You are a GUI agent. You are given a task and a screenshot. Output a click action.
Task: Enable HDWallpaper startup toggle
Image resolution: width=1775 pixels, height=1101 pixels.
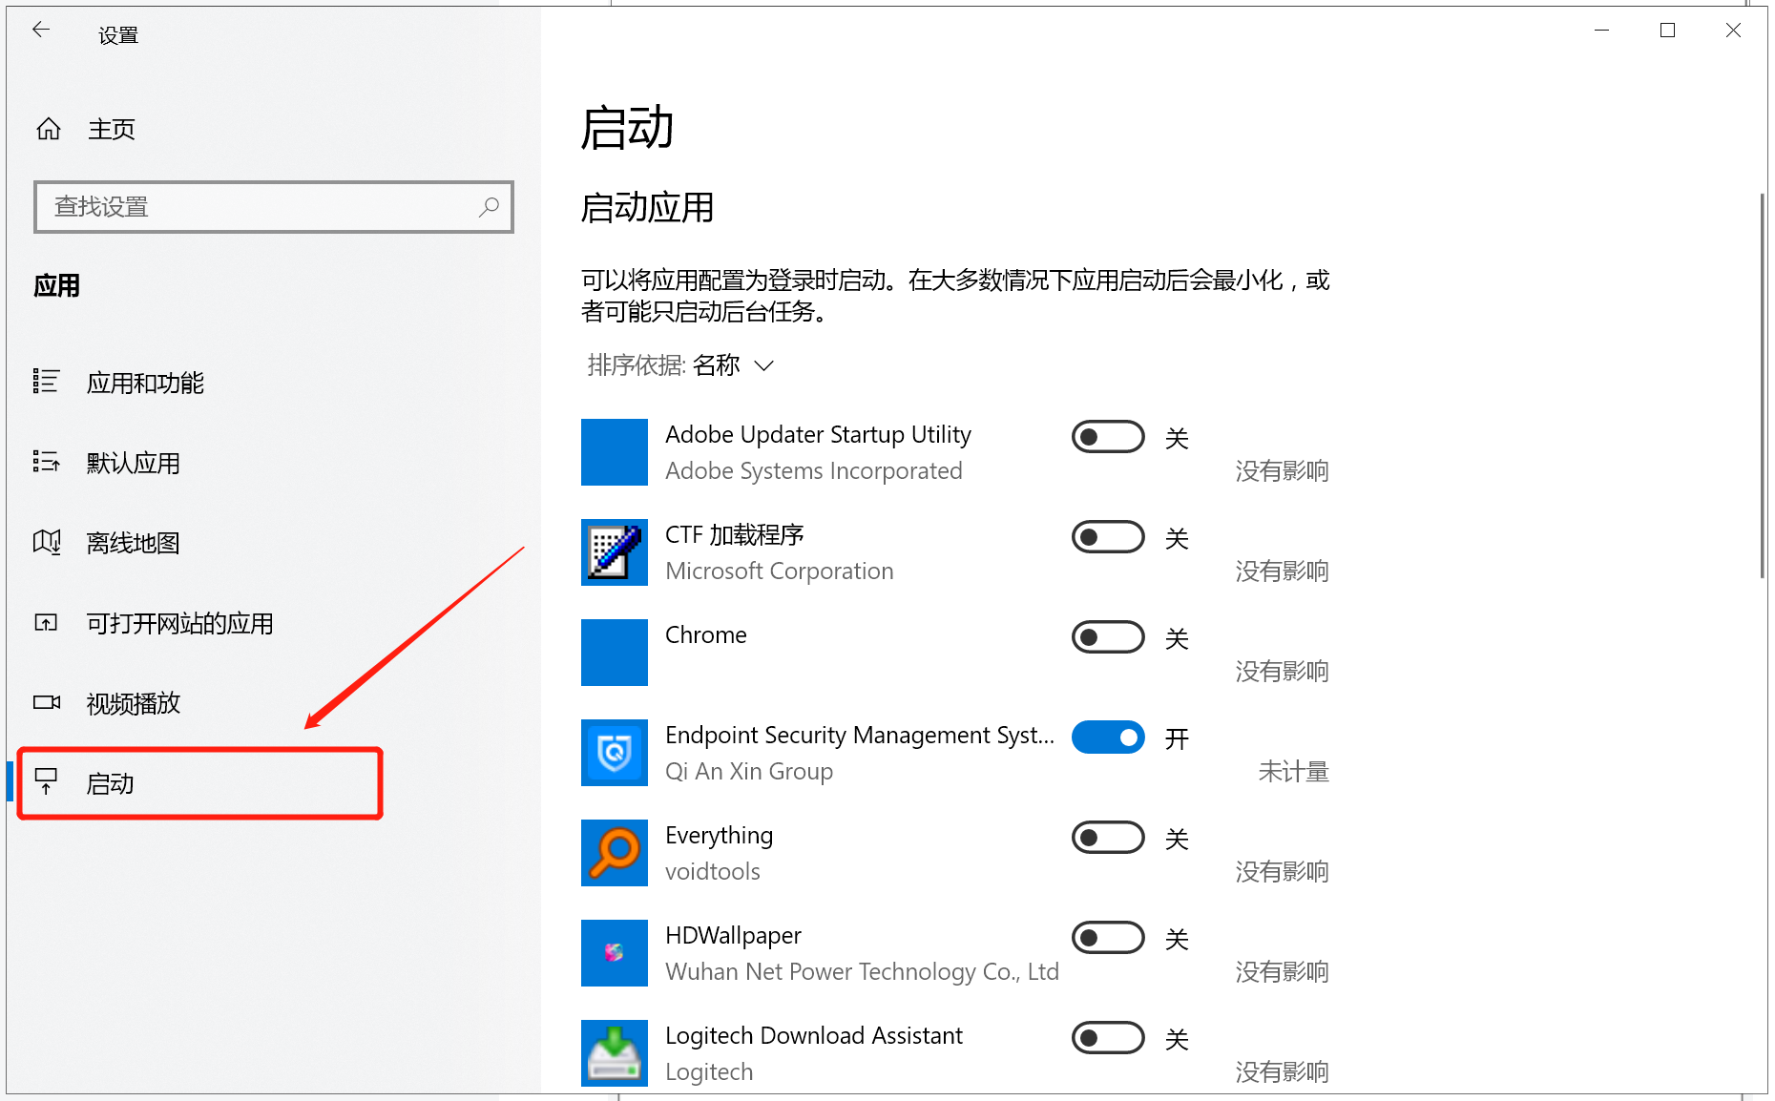click(x=1108, y=938)
